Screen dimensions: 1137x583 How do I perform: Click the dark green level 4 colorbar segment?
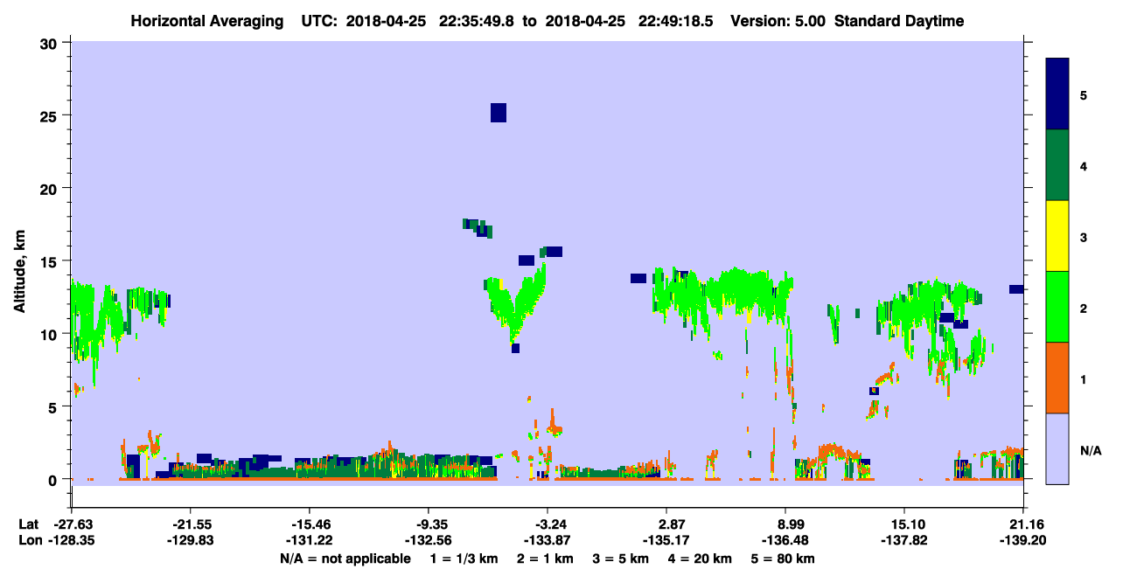[1057, 165]
